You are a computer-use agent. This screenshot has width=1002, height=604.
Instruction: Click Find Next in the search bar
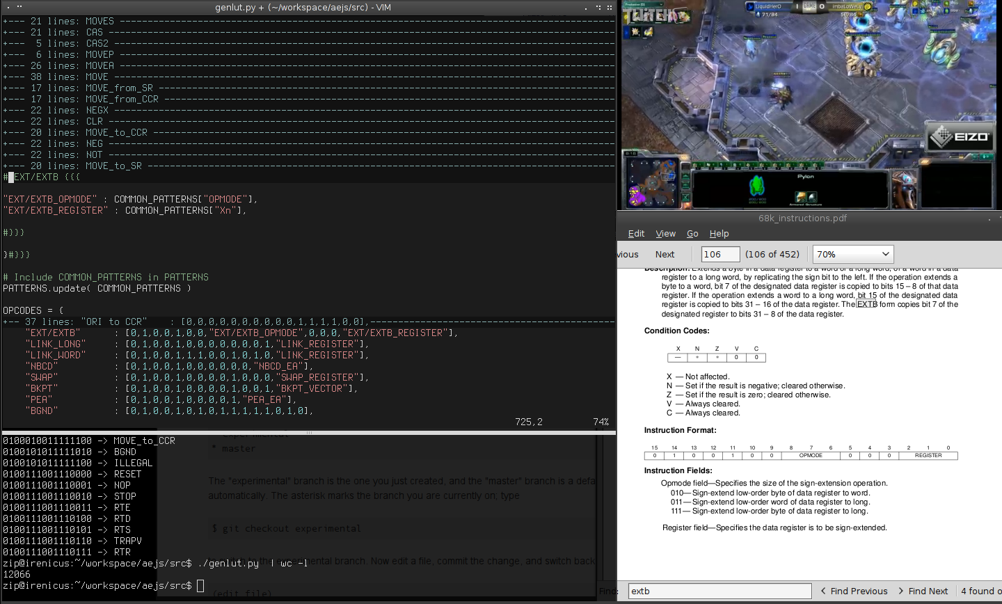click(923, 591)
